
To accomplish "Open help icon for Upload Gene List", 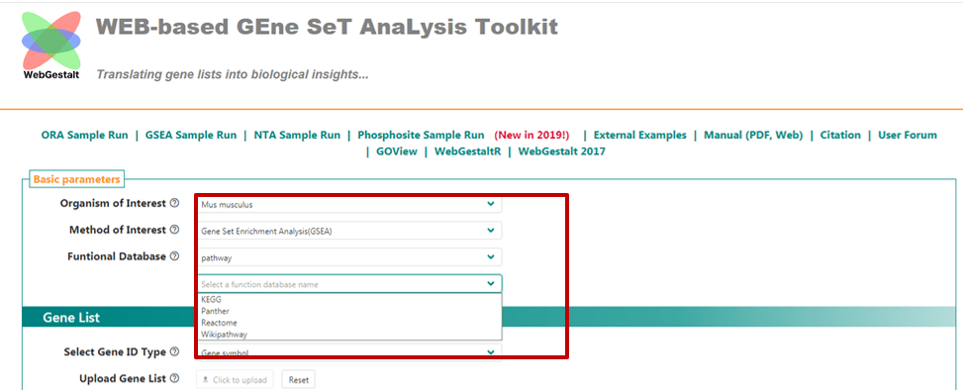I will click(174, 378).
